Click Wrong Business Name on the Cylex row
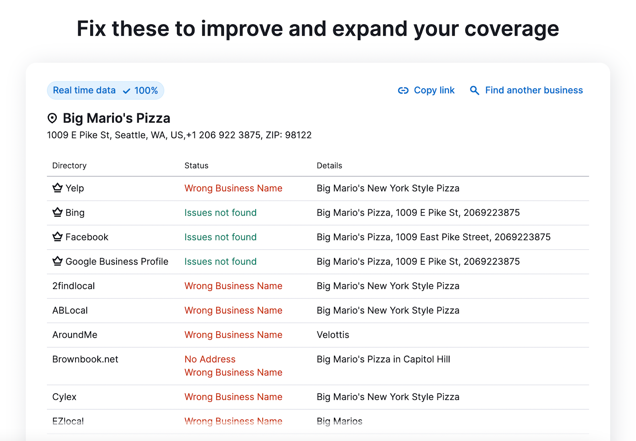 [x=233, y=397]
